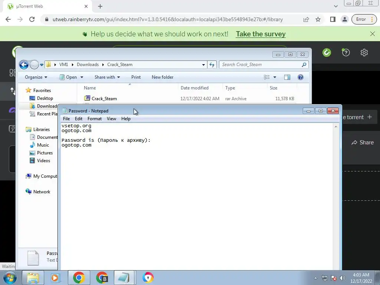Click the Chrome address bar URL
Image resolution: width=380 pixels, height=285 pixels.
(x=168, y=19)
